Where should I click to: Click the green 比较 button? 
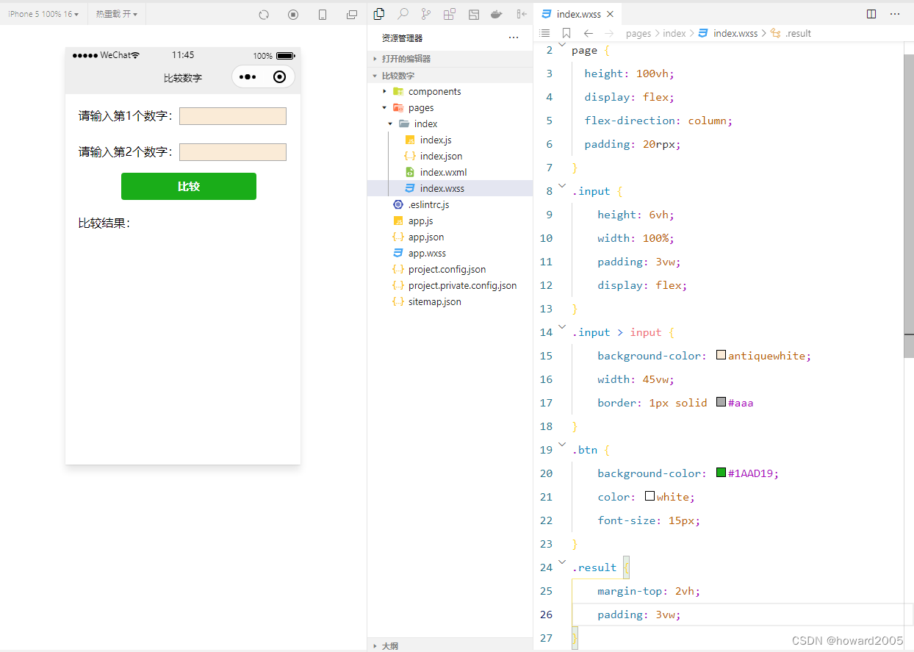(x=189, y=187)
